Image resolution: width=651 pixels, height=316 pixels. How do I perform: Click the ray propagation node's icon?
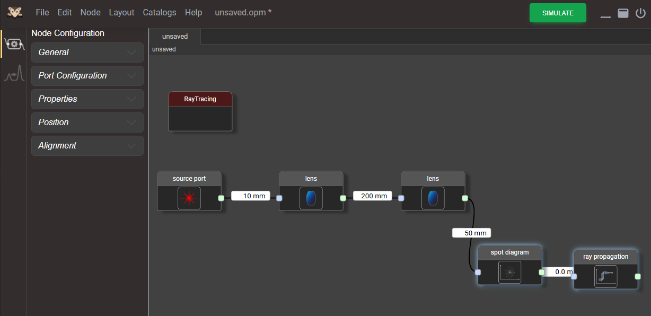click(605, 276)
